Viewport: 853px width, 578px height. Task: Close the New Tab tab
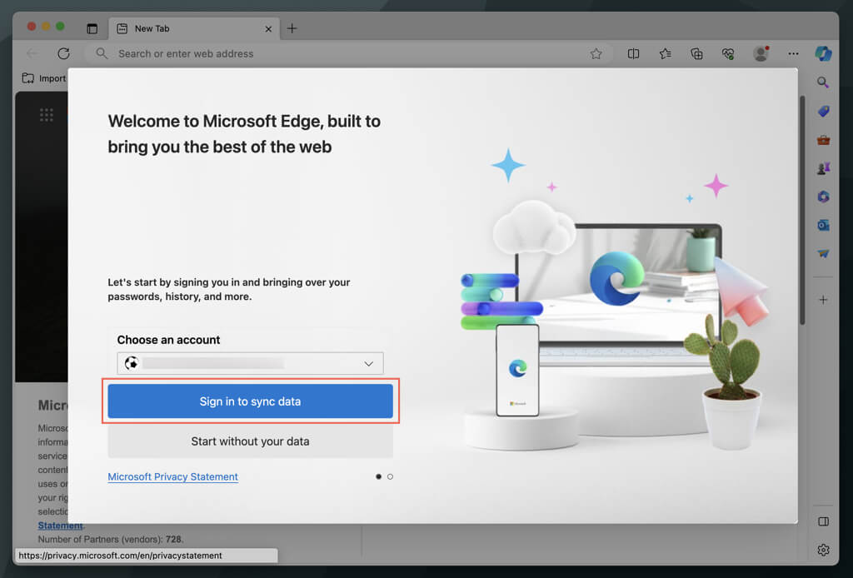click(x=268, y=29)
